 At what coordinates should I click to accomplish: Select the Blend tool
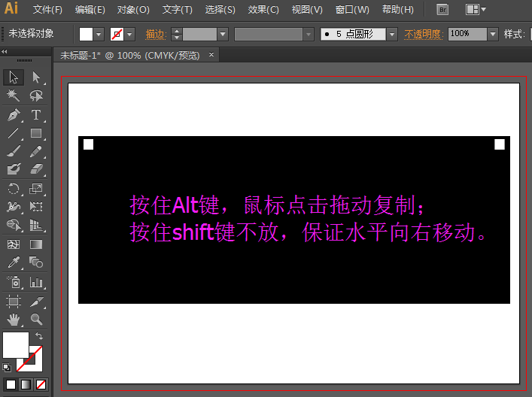pyautogui.click(x=36, y=262)
